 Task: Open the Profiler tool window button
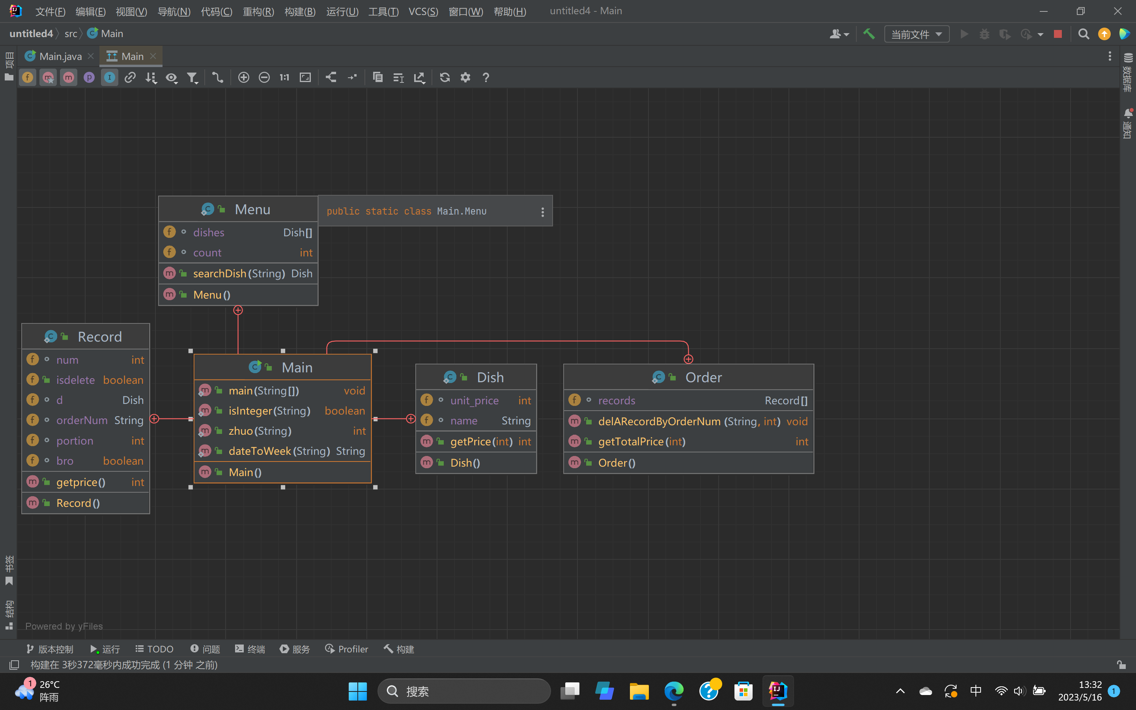346,649
